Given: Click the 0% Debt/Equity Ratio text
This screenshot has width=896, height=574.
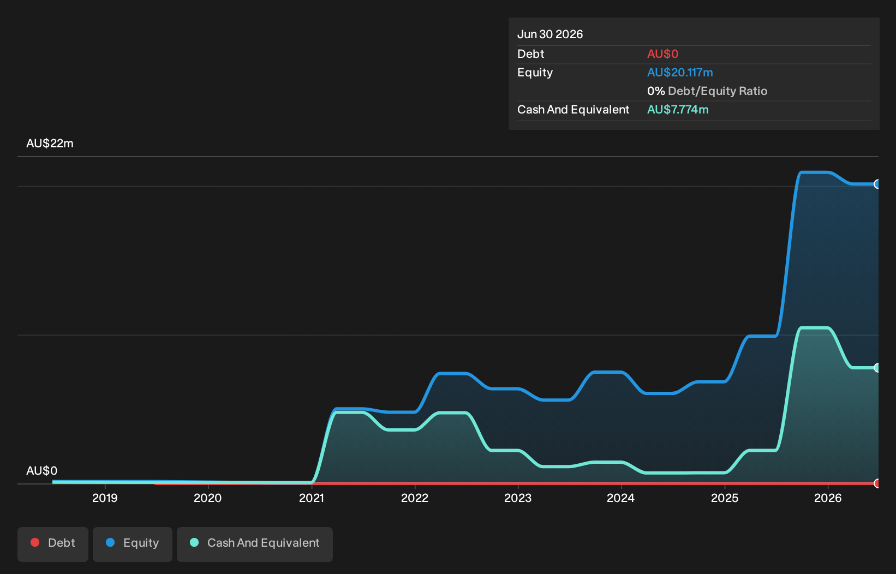Looking at the screenshot, I should [707, 91].
